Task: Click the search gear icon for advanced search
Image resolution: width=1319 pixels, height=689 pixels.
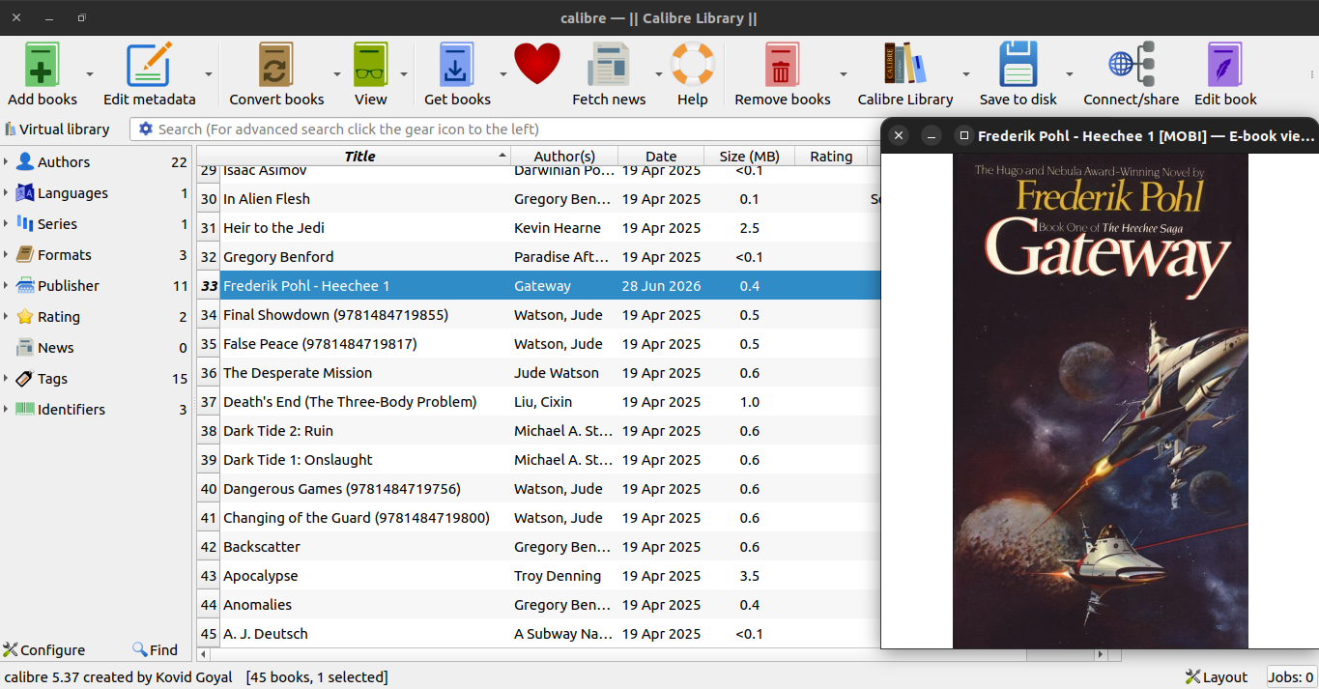Action: (x=146, y=129)
